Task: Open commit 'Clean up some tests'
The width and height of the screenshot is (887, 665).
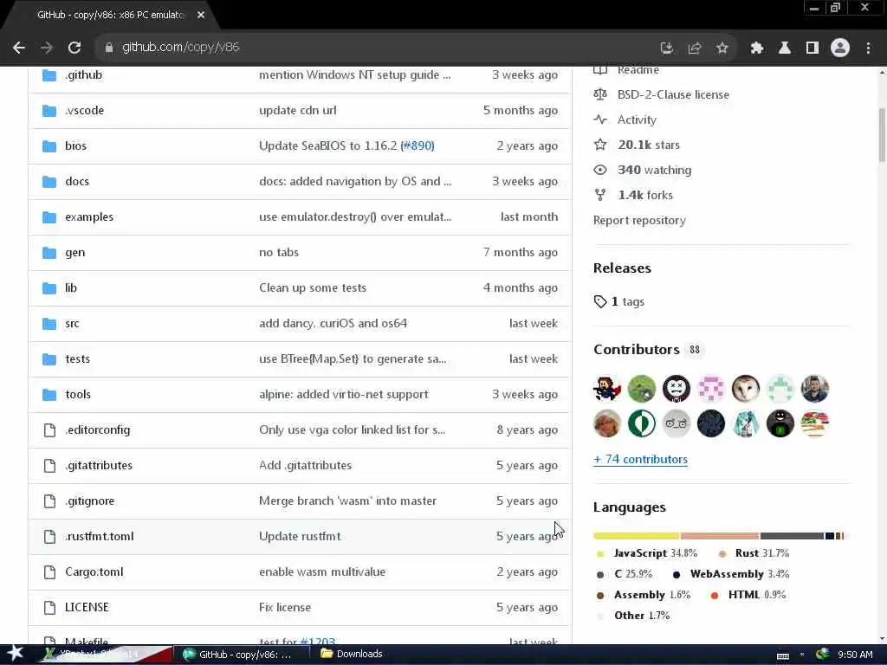Action: [312, 287]
